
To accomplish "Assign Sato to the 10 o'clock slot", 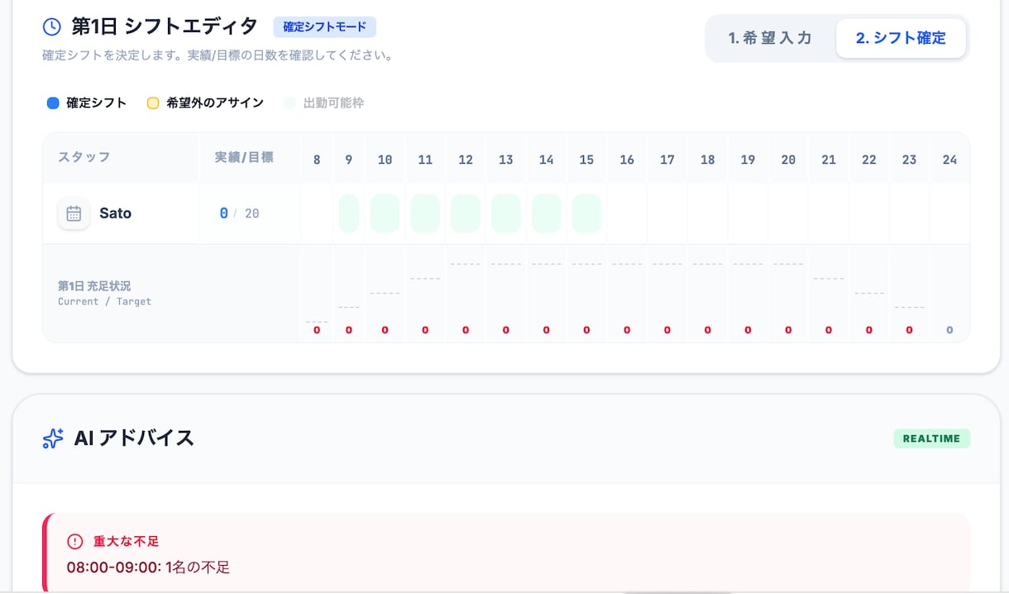I will (385, 213).
